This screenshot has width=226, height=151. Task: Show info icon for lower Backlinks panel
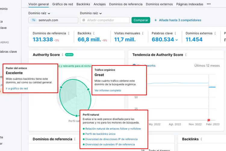(x=201, y=139)
